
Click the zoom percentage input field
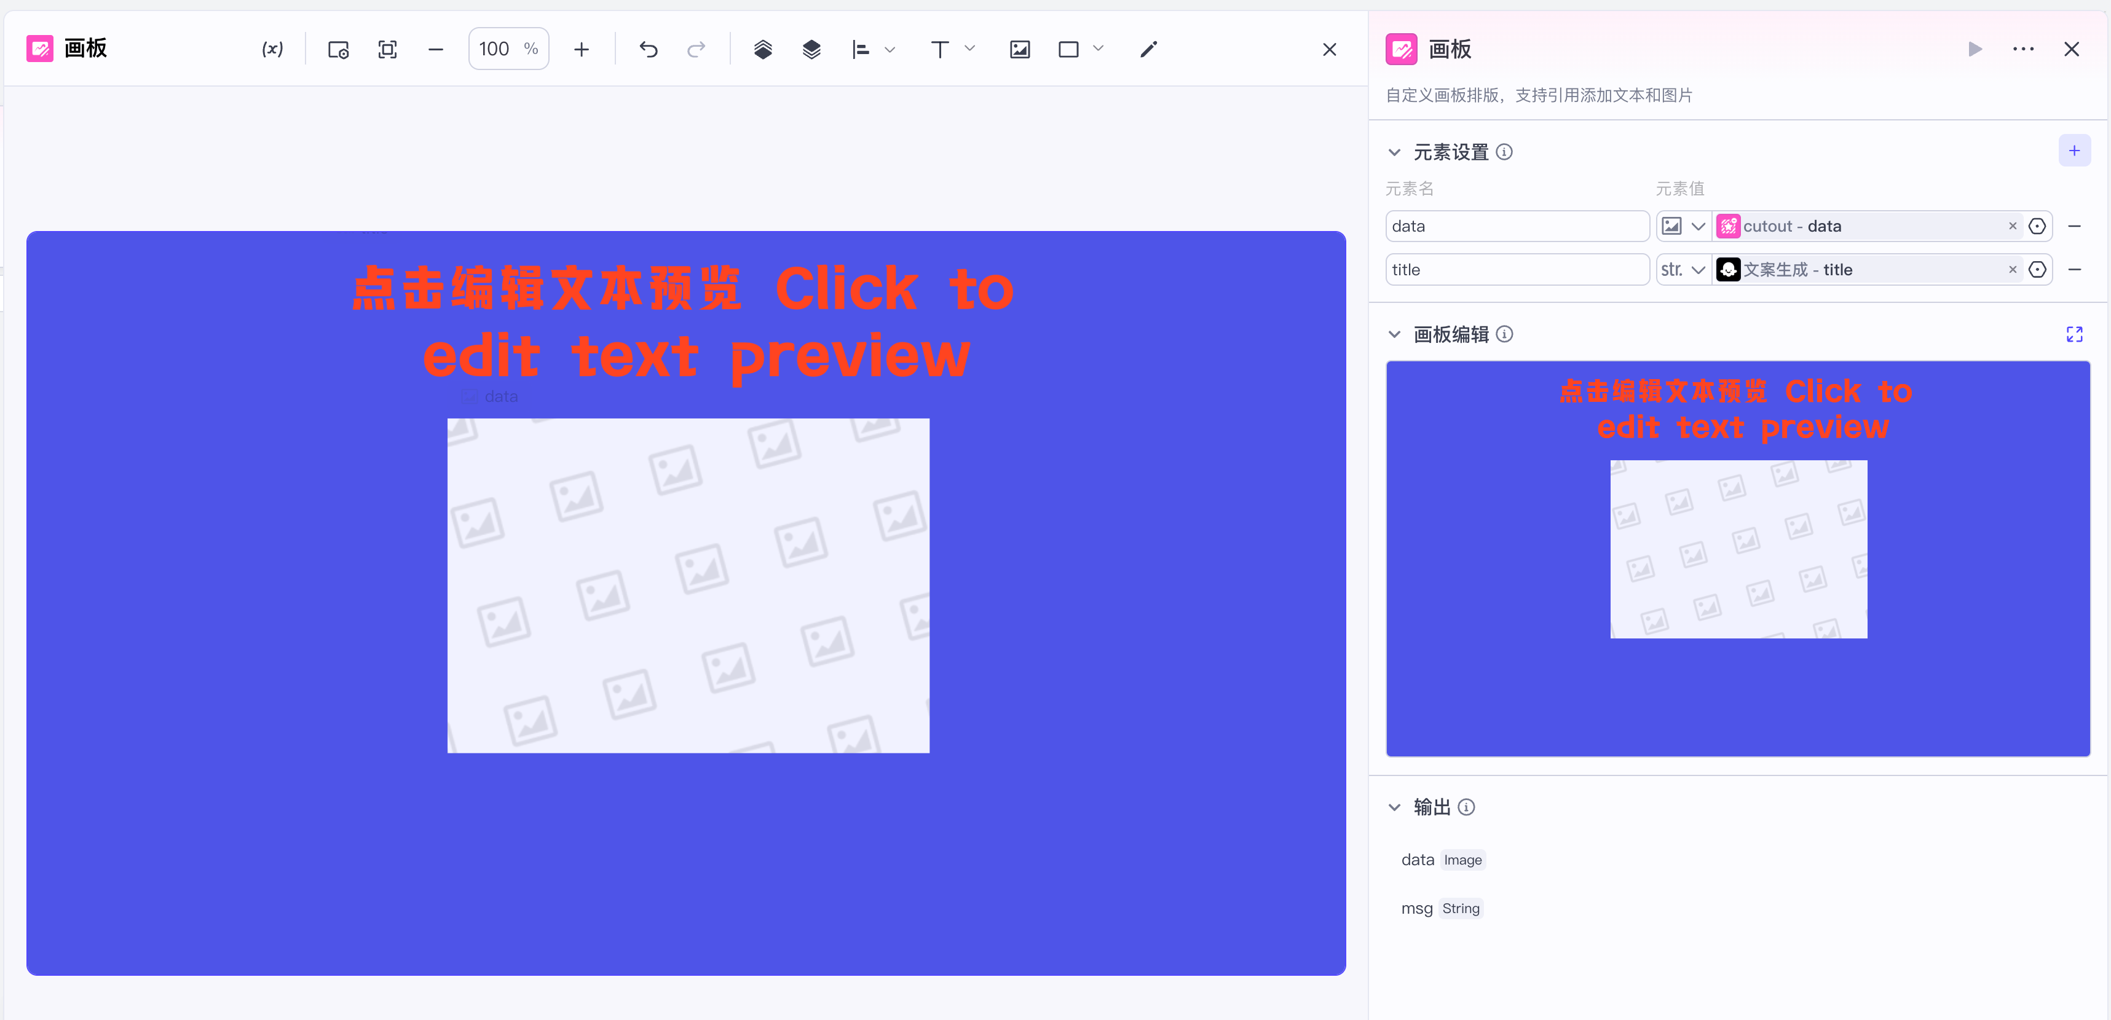pyautogui.click(x=495, y=49)
